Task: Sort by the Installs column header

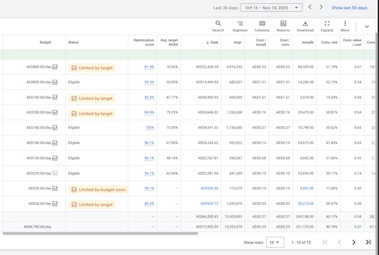Action: [308, 42]
